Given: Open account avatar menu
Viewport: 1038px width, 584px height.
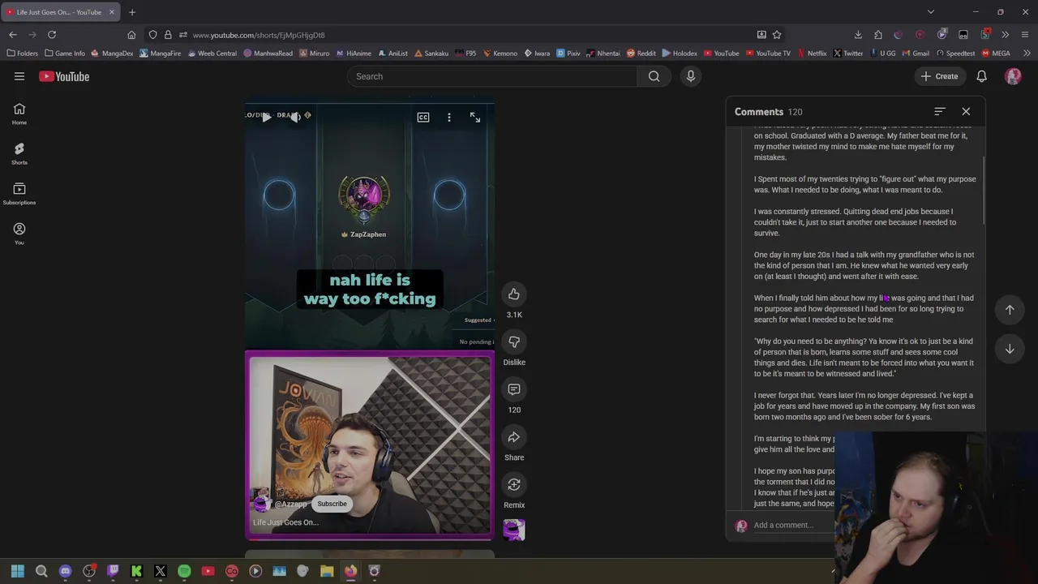Looking at the screenshot, I should click(1013, 76).
